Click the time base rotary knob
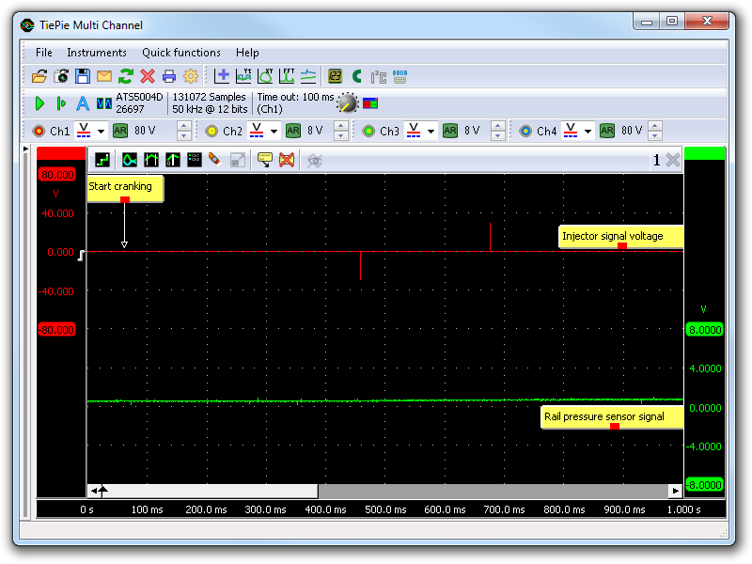Viewport: 752px width, 564px height. 347,102
